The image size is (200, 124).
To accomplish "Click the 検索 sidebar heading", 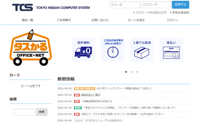I will pyautogui.click(x=13, y=99).
